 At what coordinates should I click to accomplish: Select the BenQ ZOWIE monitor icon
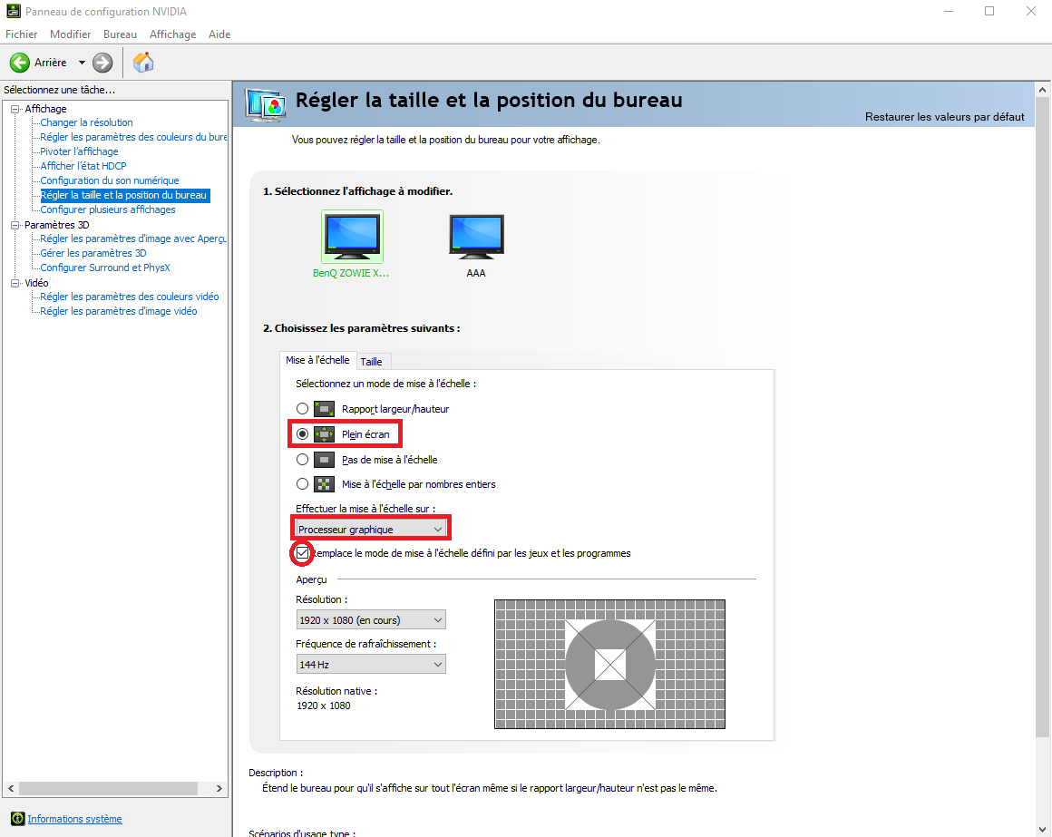point(352,237)
